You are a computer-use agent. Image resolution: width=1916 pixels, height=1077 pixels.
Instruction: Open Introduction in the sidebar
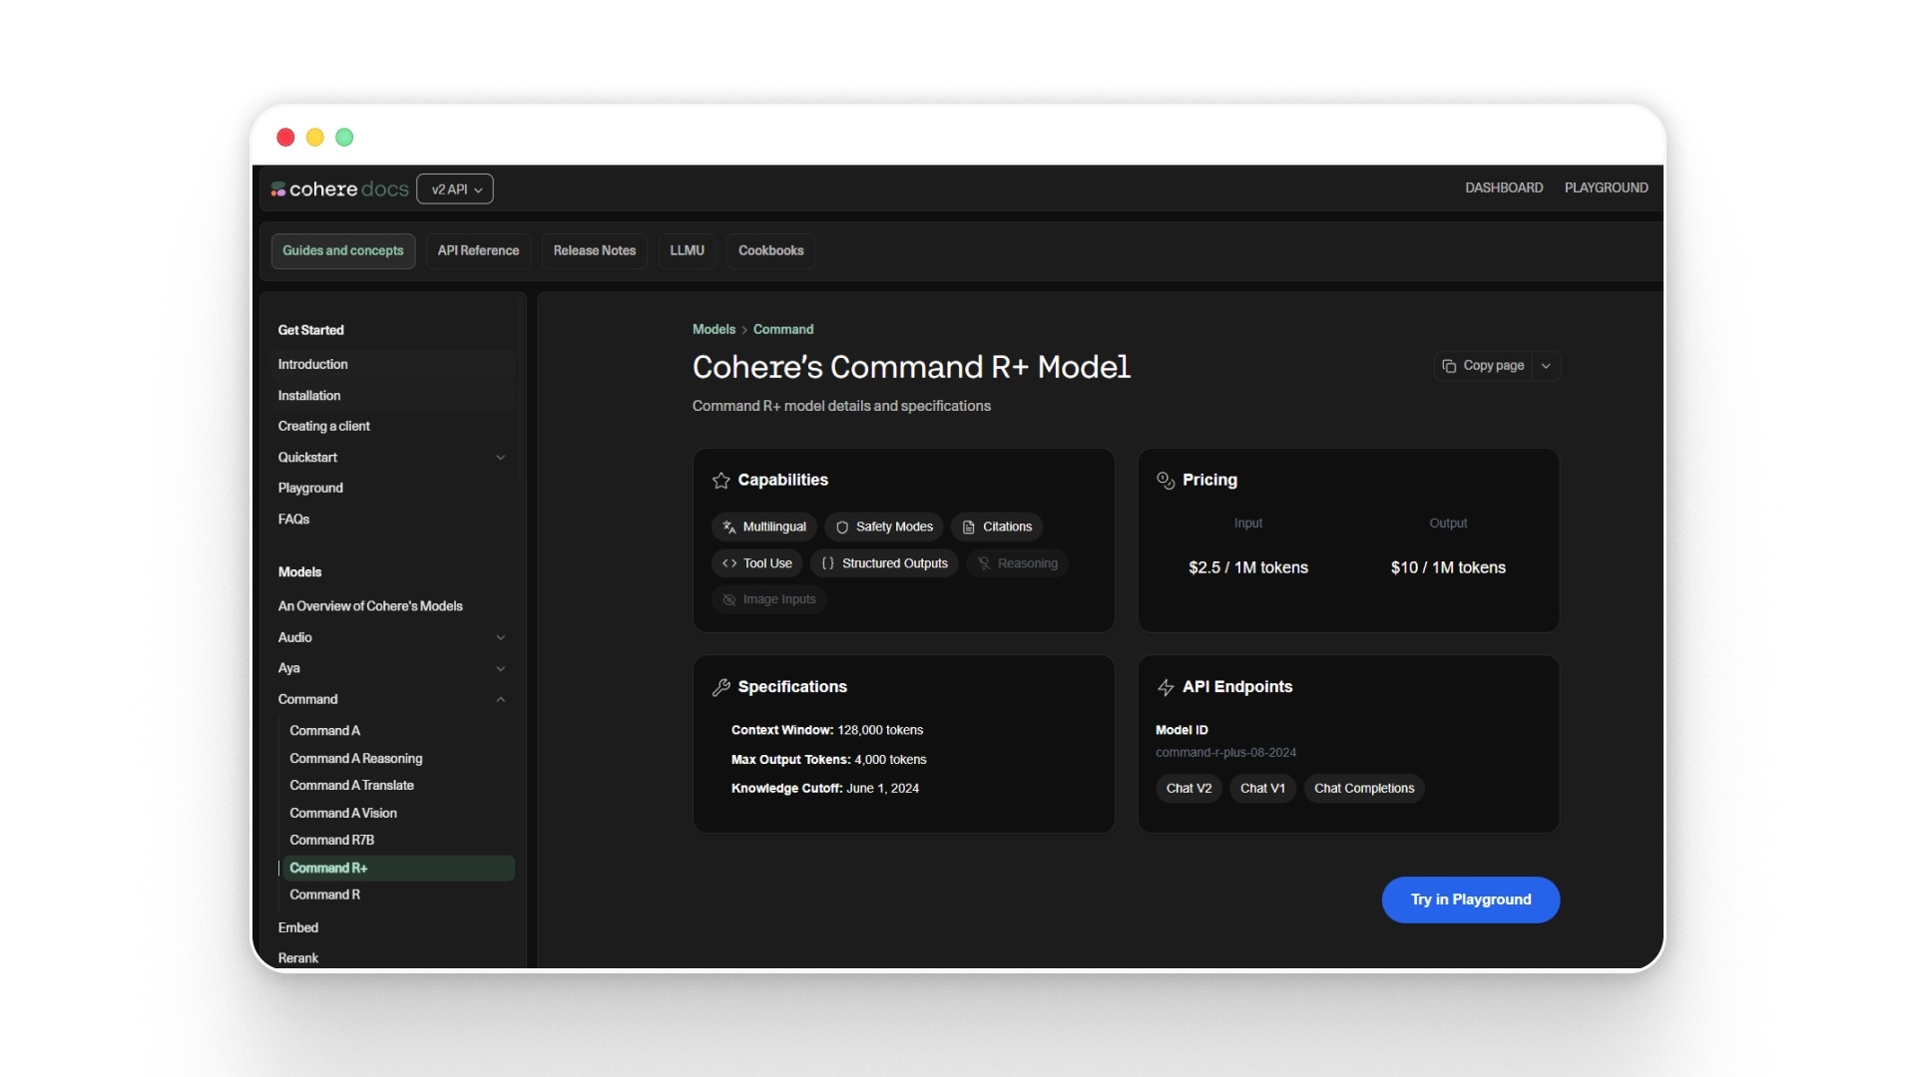coord(392,364)
